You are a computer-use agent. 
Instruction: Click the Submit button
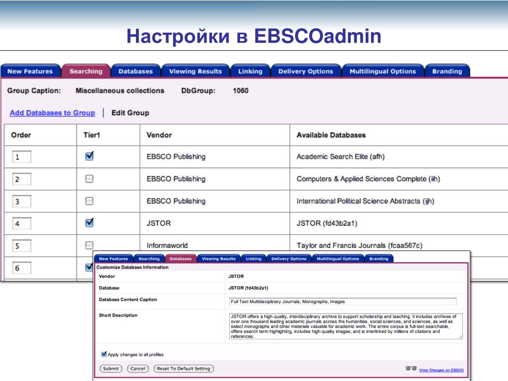111,369
